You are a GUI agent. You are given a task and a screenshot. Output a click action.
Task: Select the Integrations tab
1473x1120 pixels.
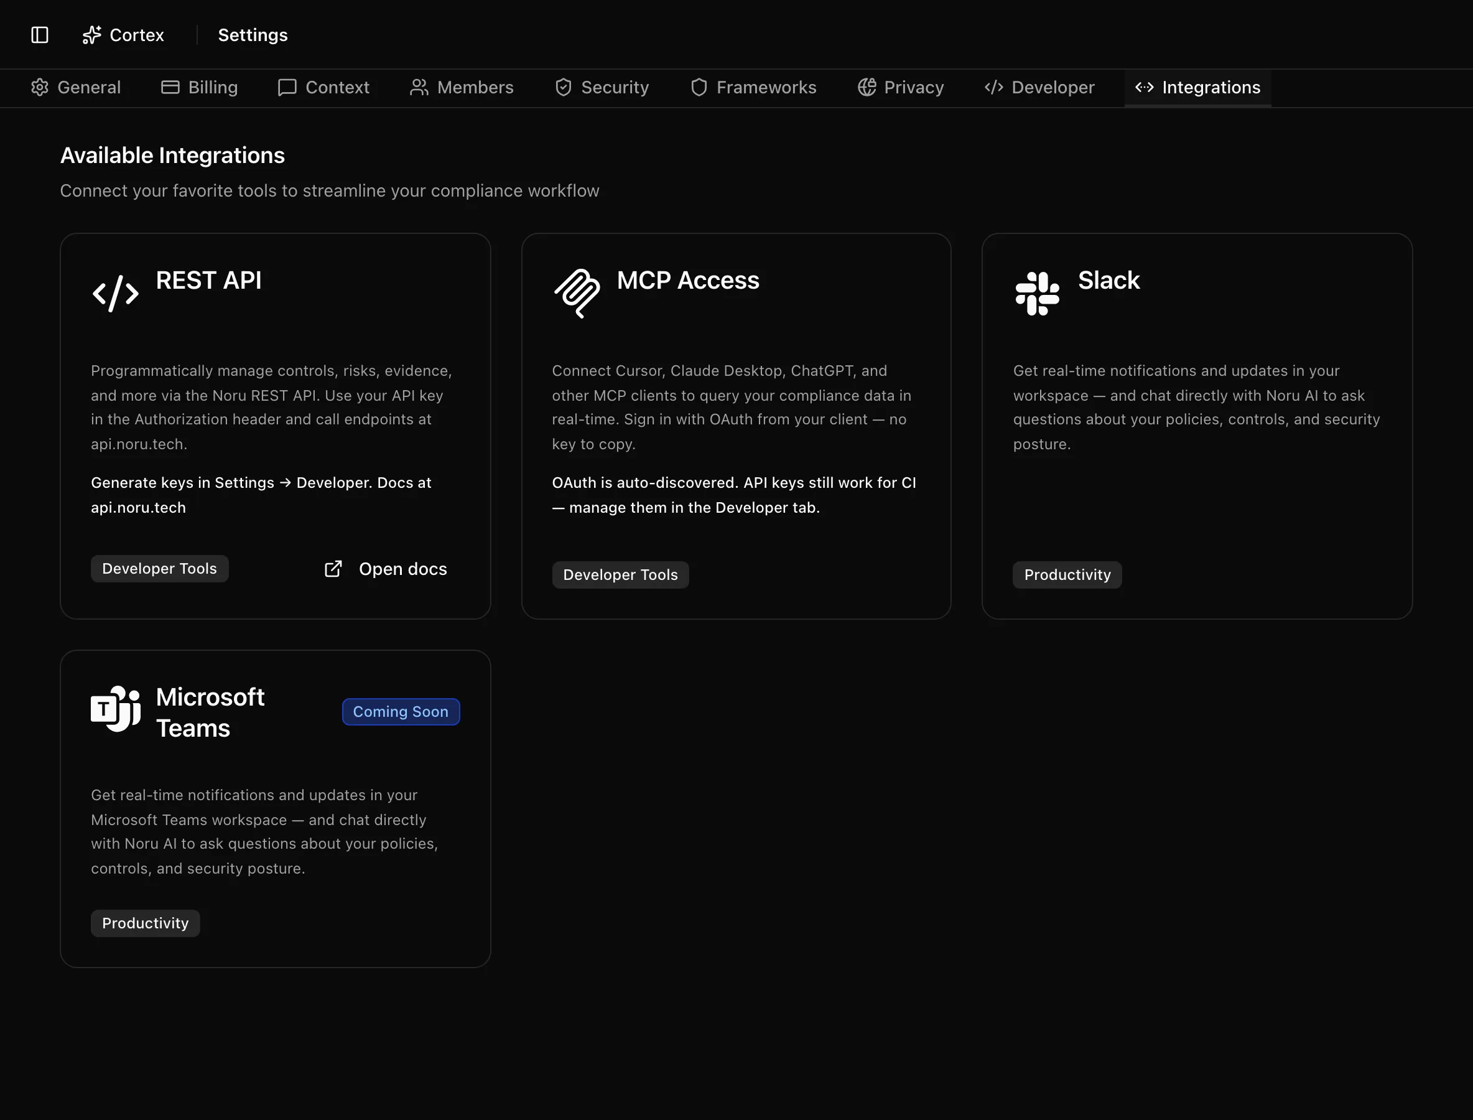coord(1197,87)
